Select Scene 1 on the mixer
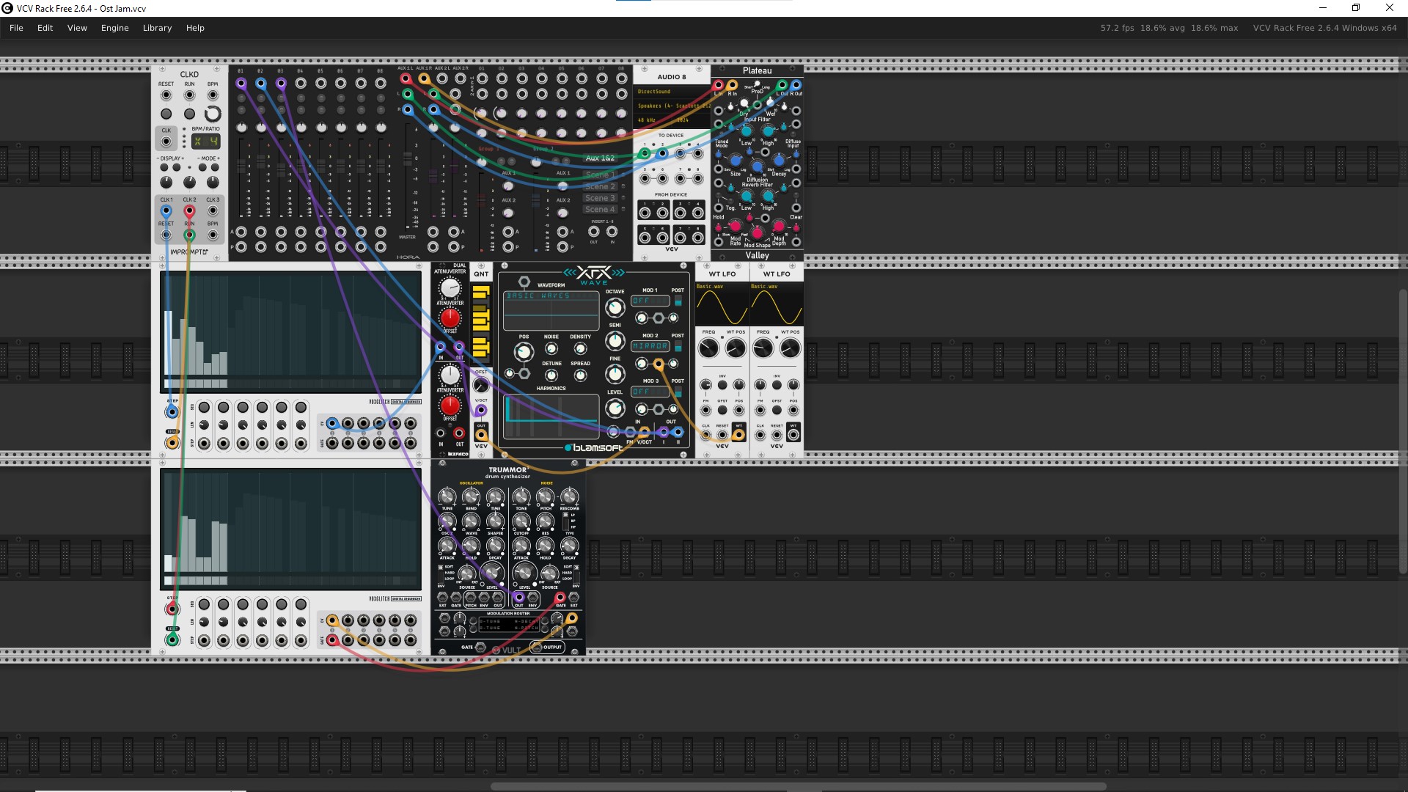Image resolution: width=1408 pixels, height=792 pixels. (x=599, y=175)
